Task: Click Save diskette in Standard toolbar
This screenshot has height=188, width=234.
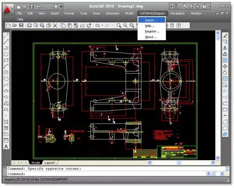Action: [21, 25]
